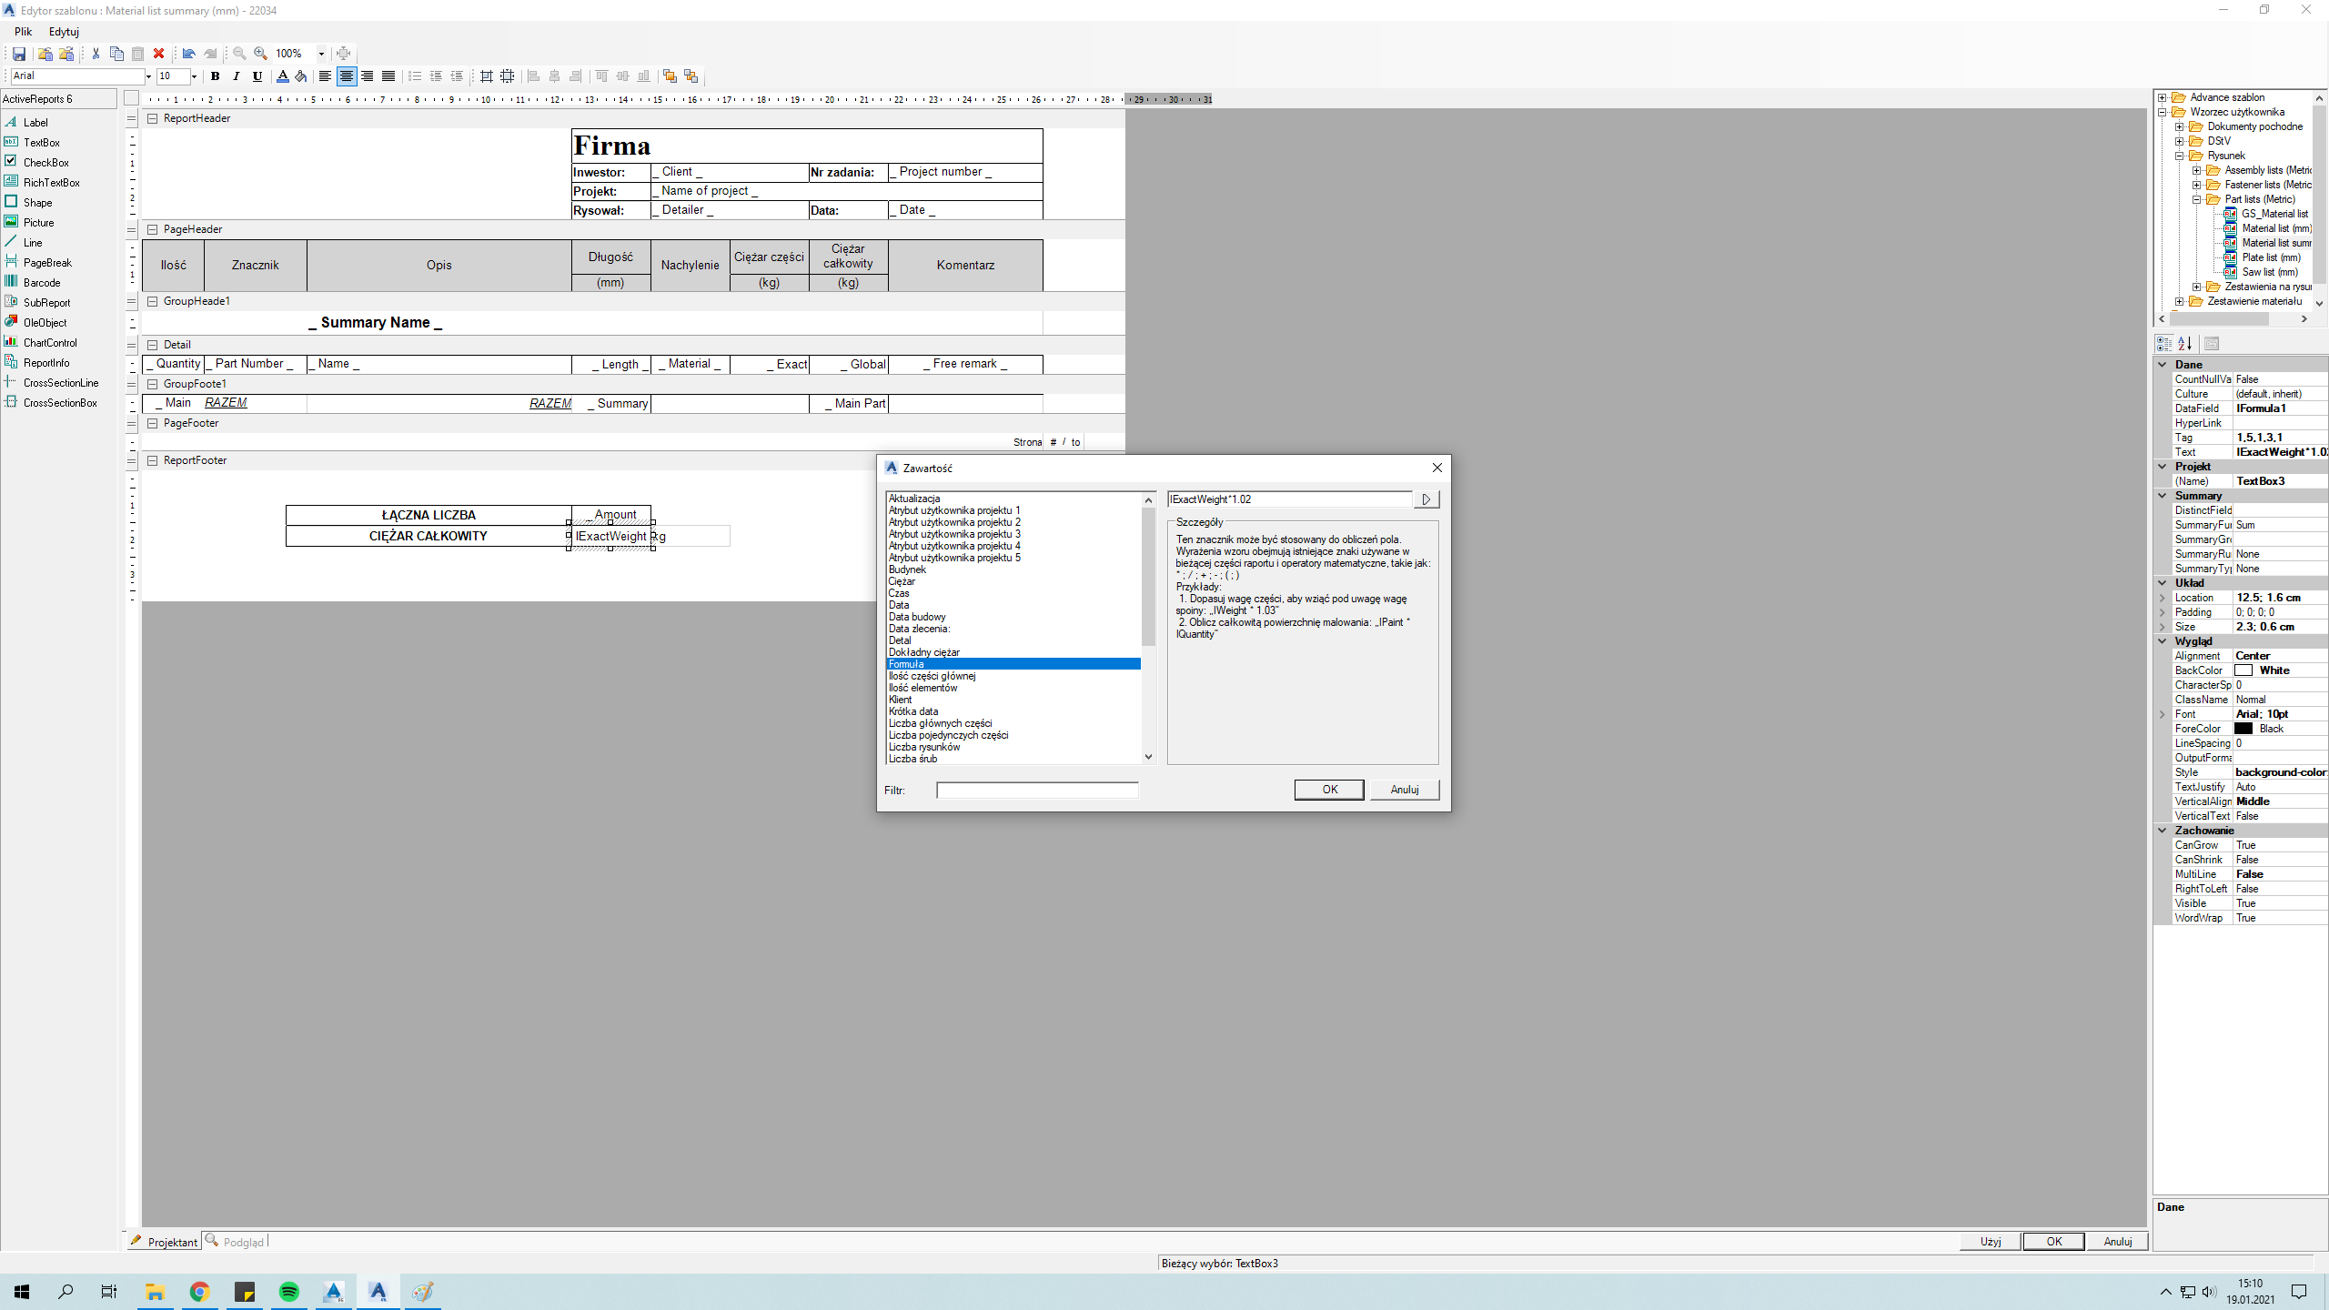
Task: Switch to the Podgląd tab
Action: click(235, 1242)
